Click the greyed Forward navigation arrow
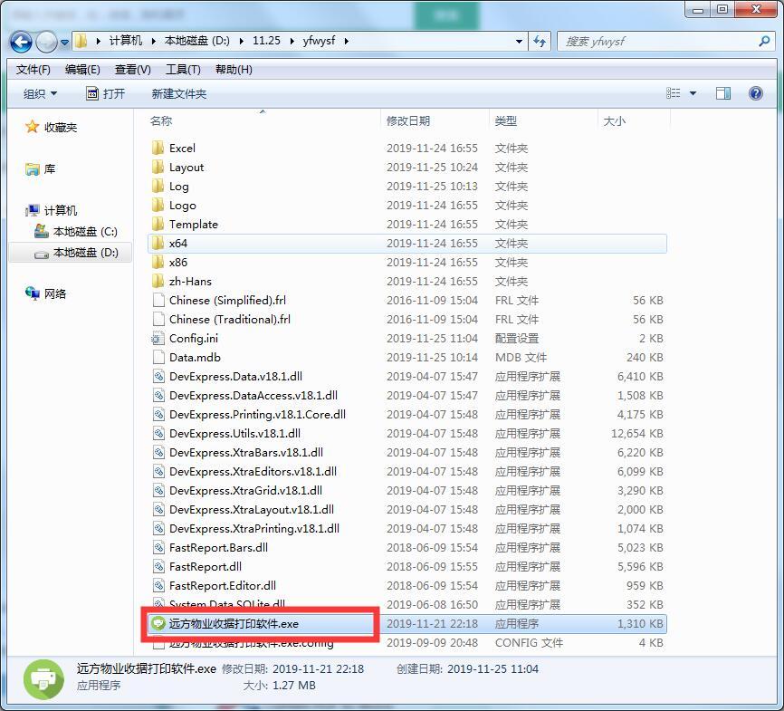Viewport: 784px width, 711px height. 47,42
